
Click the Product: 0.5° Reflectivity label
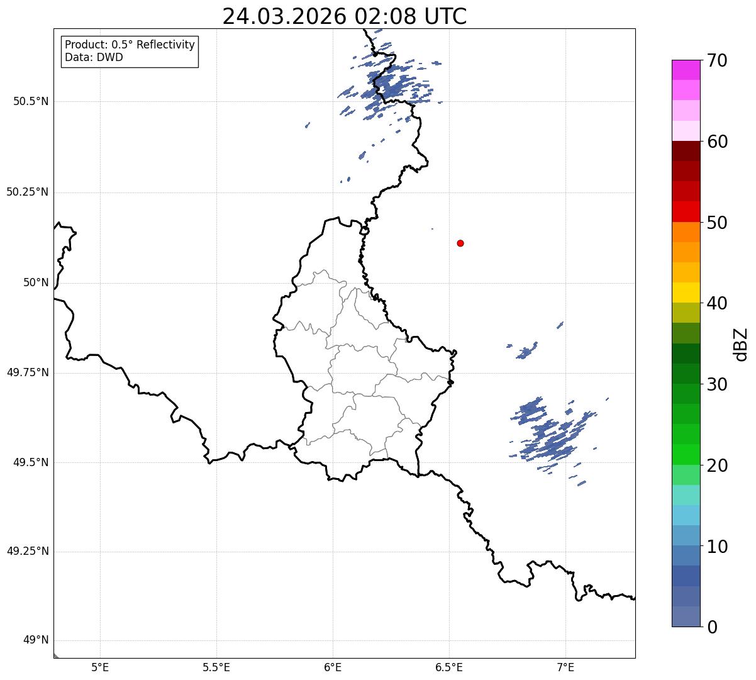pos(130,45)
